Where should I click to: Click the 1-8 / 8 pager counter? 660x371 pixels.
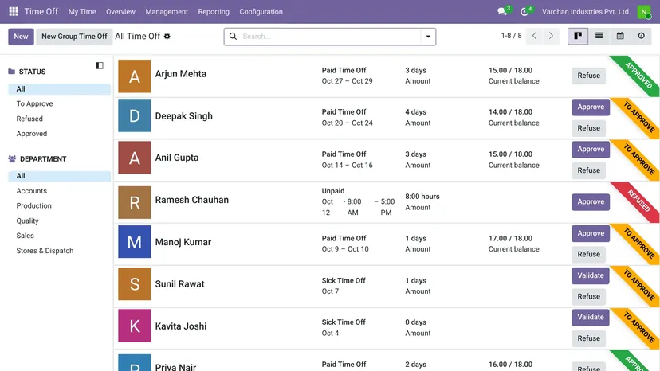pos(511,36)
